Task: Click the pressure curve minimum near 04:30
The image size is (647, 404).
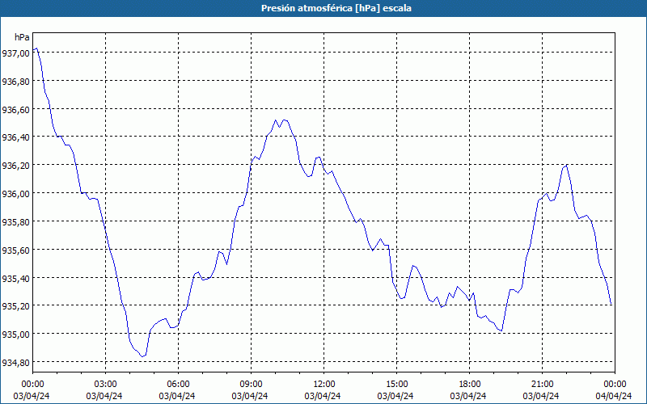Action: [142, 356]
